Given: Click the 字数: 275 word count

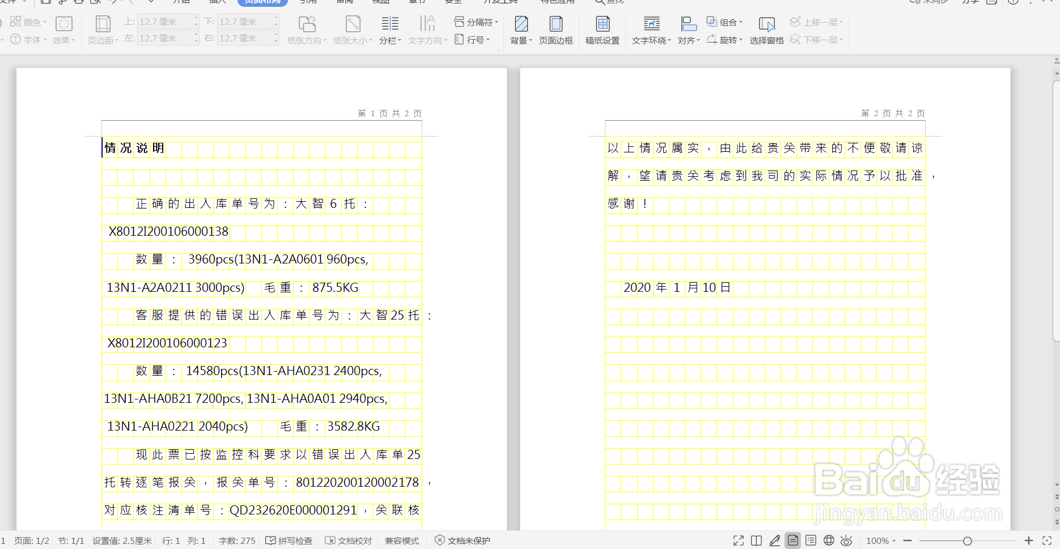Looking at the screenshot, I should pos(237,541).
